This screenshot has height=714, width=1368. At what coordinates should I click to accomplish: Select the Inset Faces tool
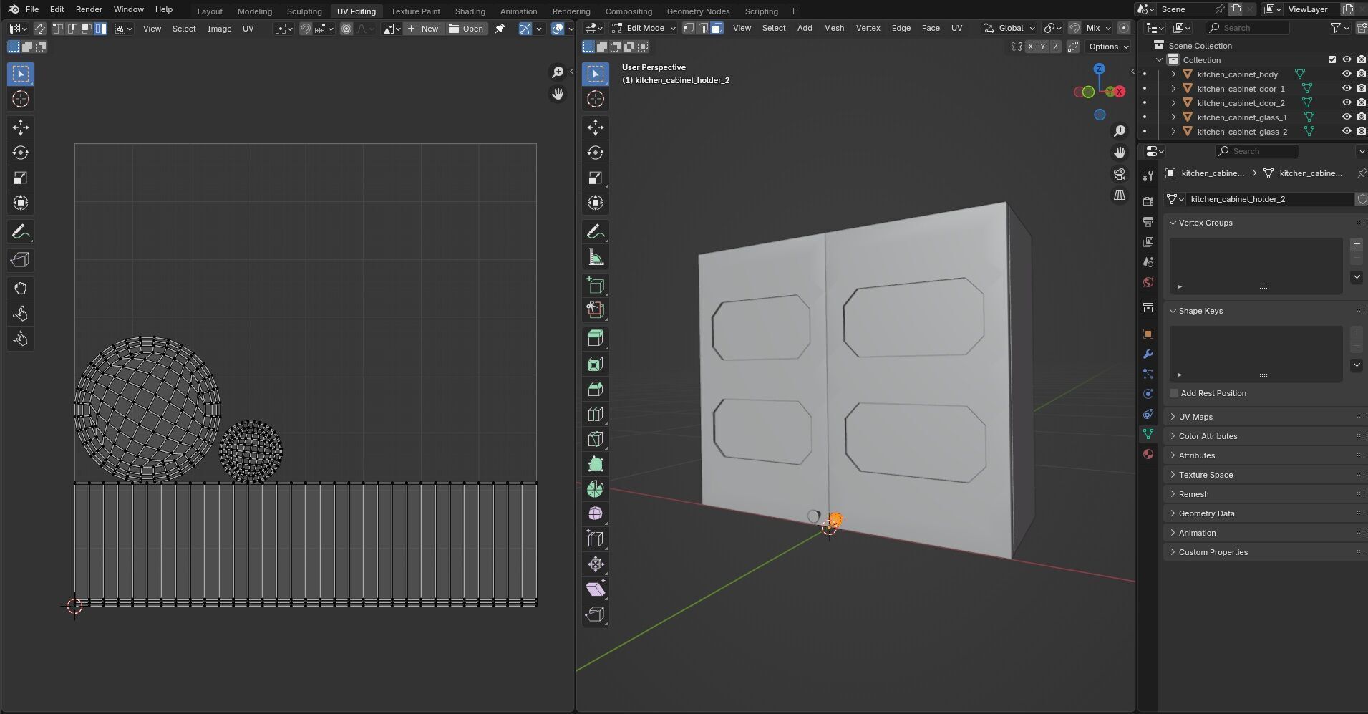click(596, 364)
